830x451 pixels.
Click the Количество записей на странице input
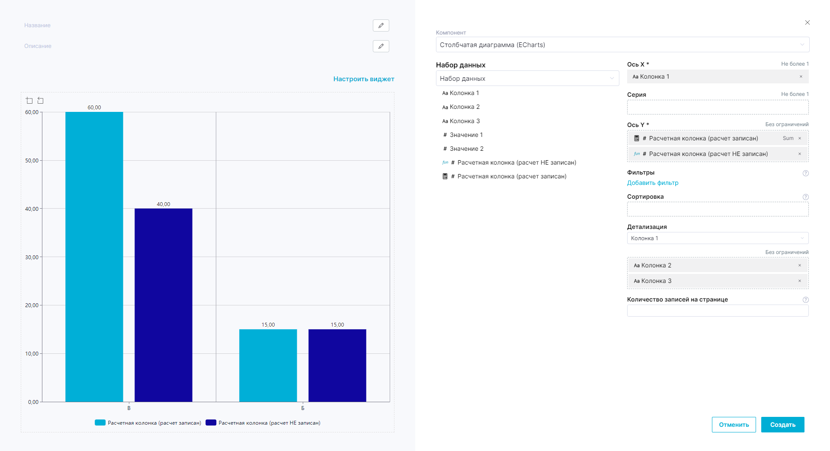coord(717,311)
